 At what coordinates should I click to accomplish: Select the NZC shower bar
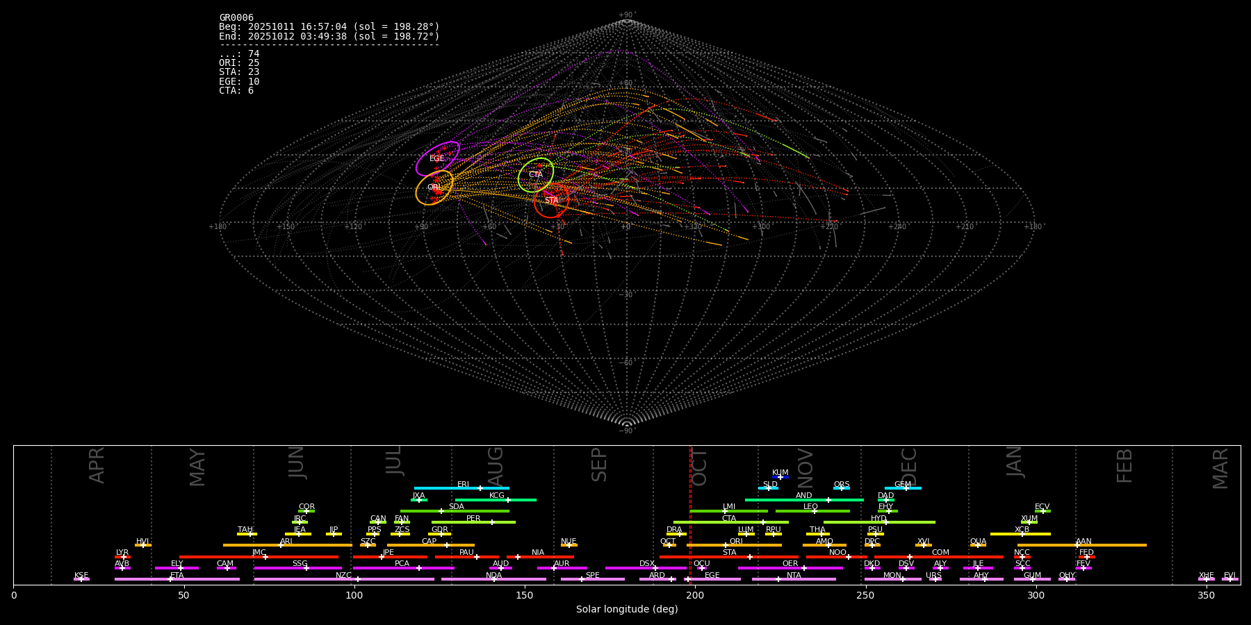pos(344,579)
